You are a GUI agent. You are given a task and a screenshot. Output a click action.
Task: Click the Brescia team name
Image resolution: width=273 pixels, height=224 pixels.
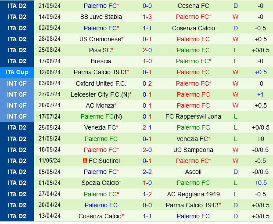point(101,61)
